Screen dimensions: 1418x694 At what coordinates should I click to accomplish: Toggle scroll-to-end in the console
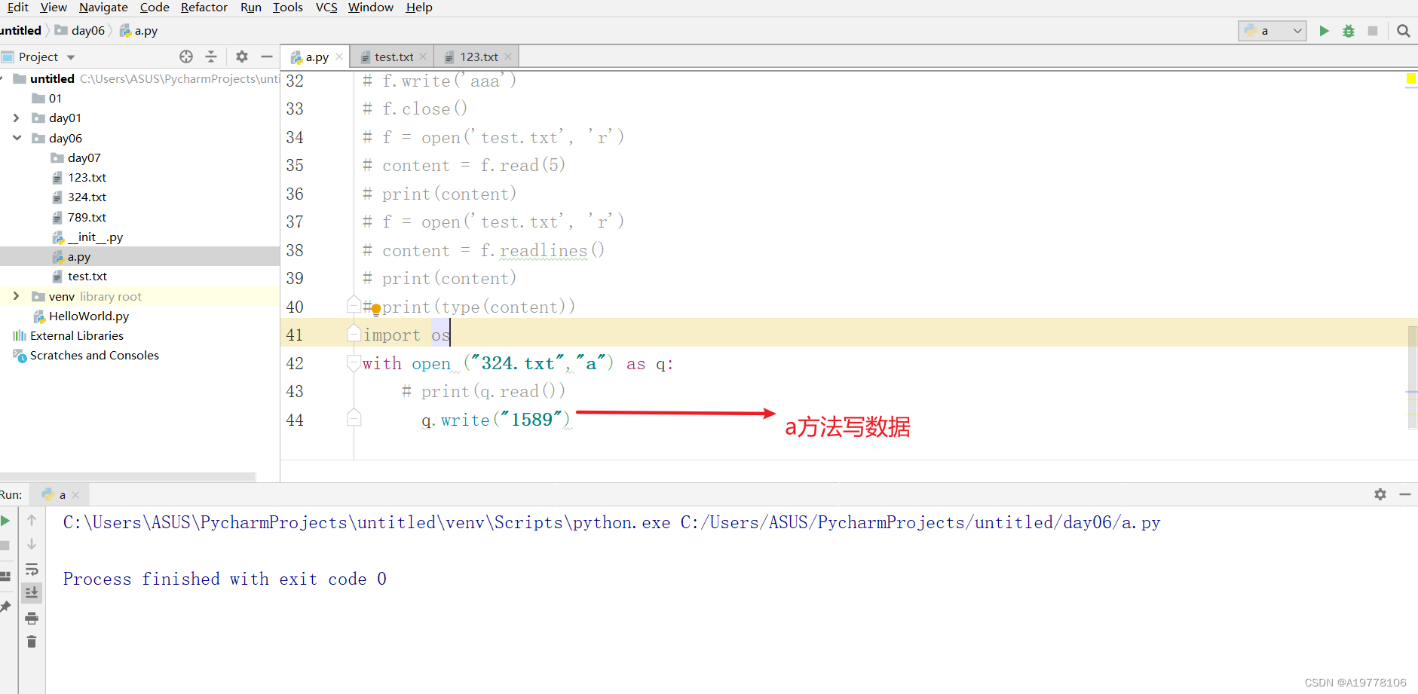pos(31,592)
